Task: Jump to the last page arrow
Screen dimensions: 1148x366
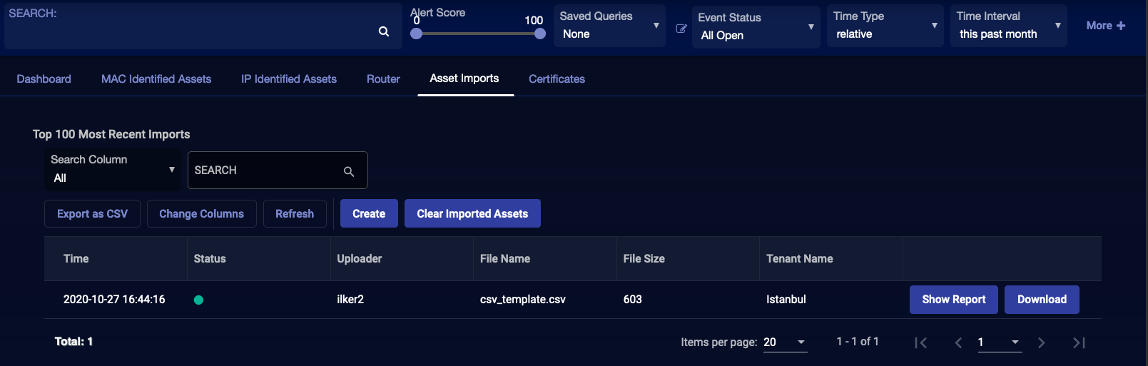Action: [x=1079, y=343]
